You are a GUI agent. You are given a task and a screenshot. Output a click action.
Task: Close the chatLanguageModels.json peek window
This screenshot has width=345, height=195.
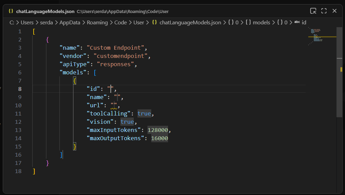pyautogui.click(x=334, y=11)
